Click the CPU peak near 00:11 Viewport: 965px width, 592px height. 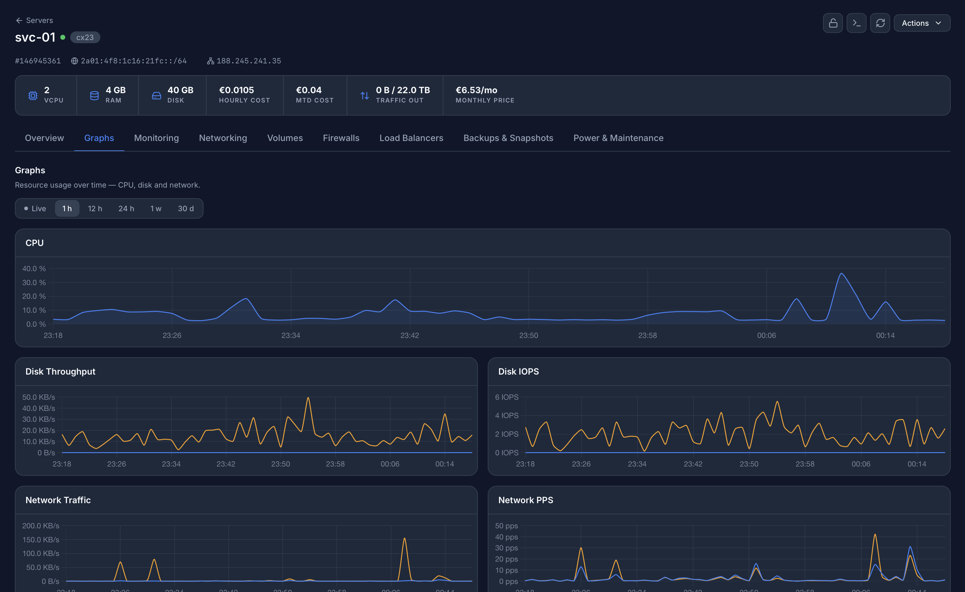[x=841, y=274]
